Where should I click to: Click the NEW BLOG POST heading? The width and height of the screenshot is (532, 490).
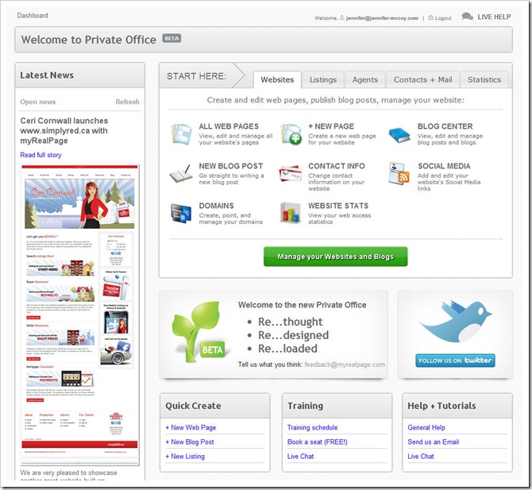tap(231, 166)
